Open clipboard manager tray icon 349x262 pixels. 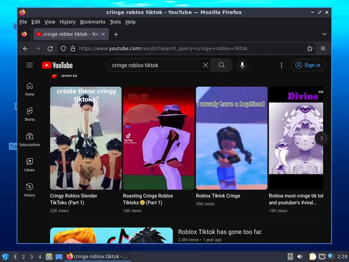pos(313,257)
